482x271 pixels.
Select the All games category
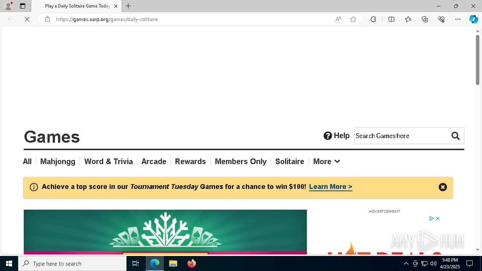(27, 161)
